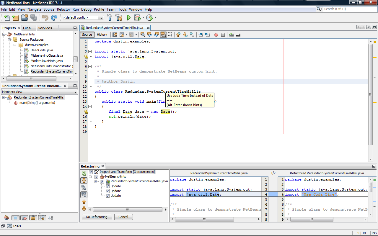Click the Profile Project clock icon
The height and width of the screenshot is (236, 378).
pos(149,18)
